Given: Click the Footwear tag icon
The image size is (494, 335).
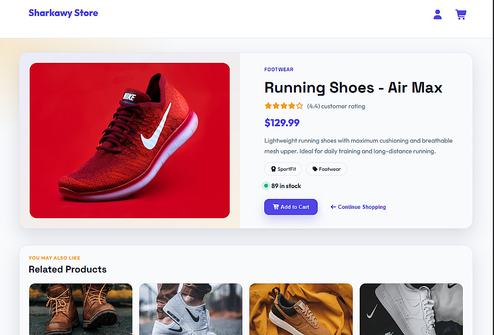Looking at the screenshot, I should 315,169.
